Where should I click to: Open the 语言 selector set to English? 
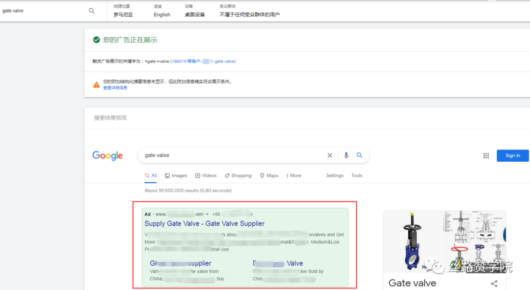pyautogui.click(x=161, y=11)
